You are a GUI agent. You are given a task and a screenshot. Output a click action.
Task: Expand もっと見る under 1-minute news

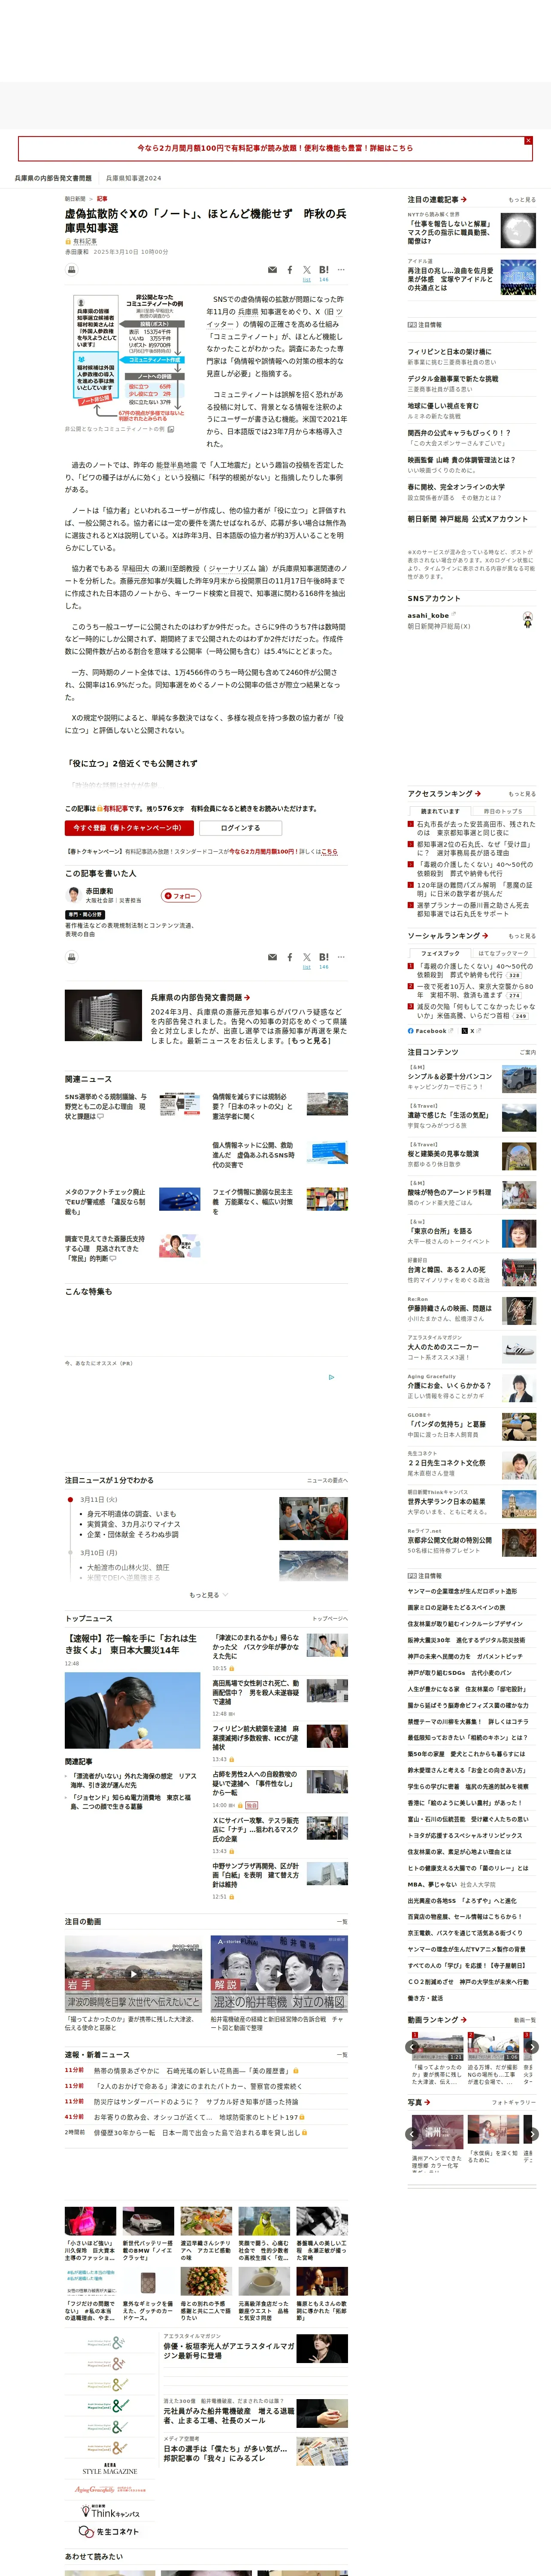(208, 1595)
